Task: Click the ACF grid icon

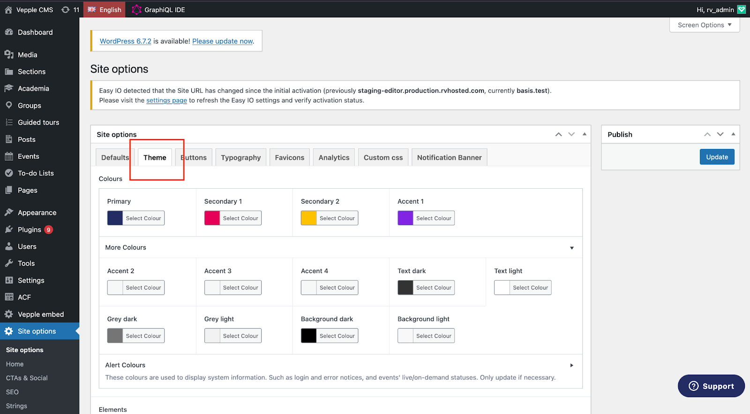Action: (9, 297)
